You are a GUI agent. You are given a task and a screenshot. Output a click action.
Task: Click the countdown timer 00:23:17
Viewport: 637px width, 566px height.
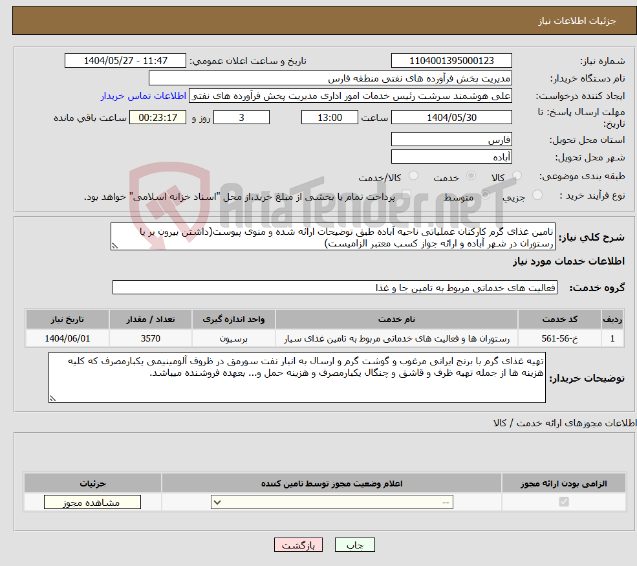click(x=158, y=117)
